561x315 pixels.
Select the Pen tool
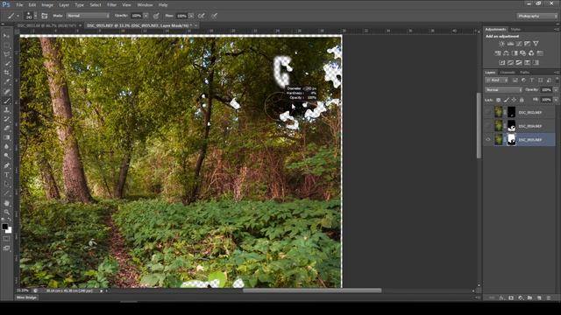pyautogui.click(x=6, y=165)
